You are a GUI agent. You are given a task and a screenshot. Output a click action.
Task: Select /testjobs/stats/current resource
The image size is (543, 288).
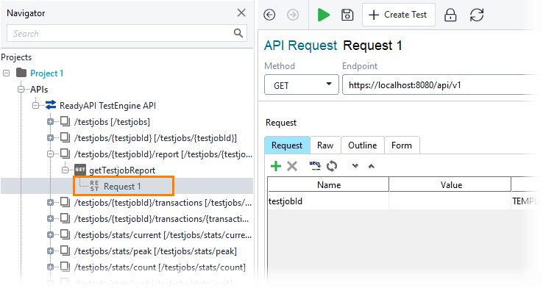163,235
